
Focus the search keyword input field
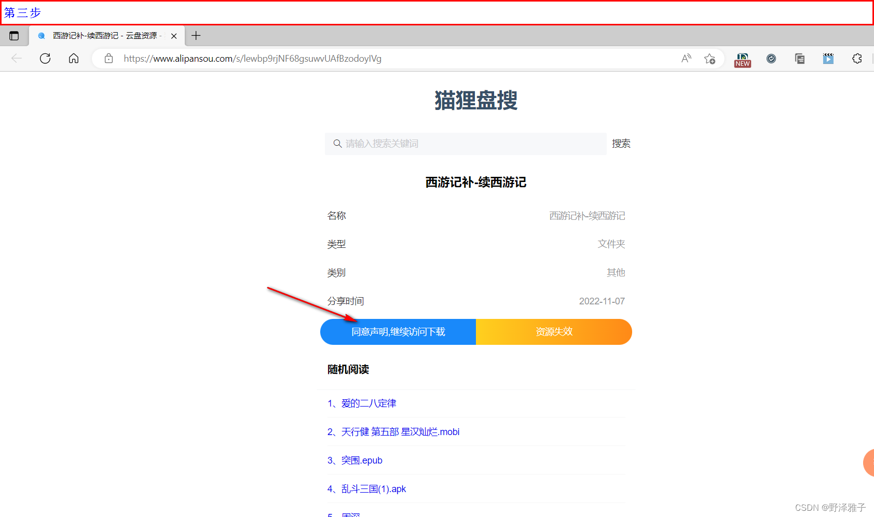(x=466, y=144)
